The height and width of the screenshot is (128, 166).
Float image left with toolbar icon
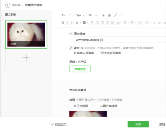click(x=155, y=23)
